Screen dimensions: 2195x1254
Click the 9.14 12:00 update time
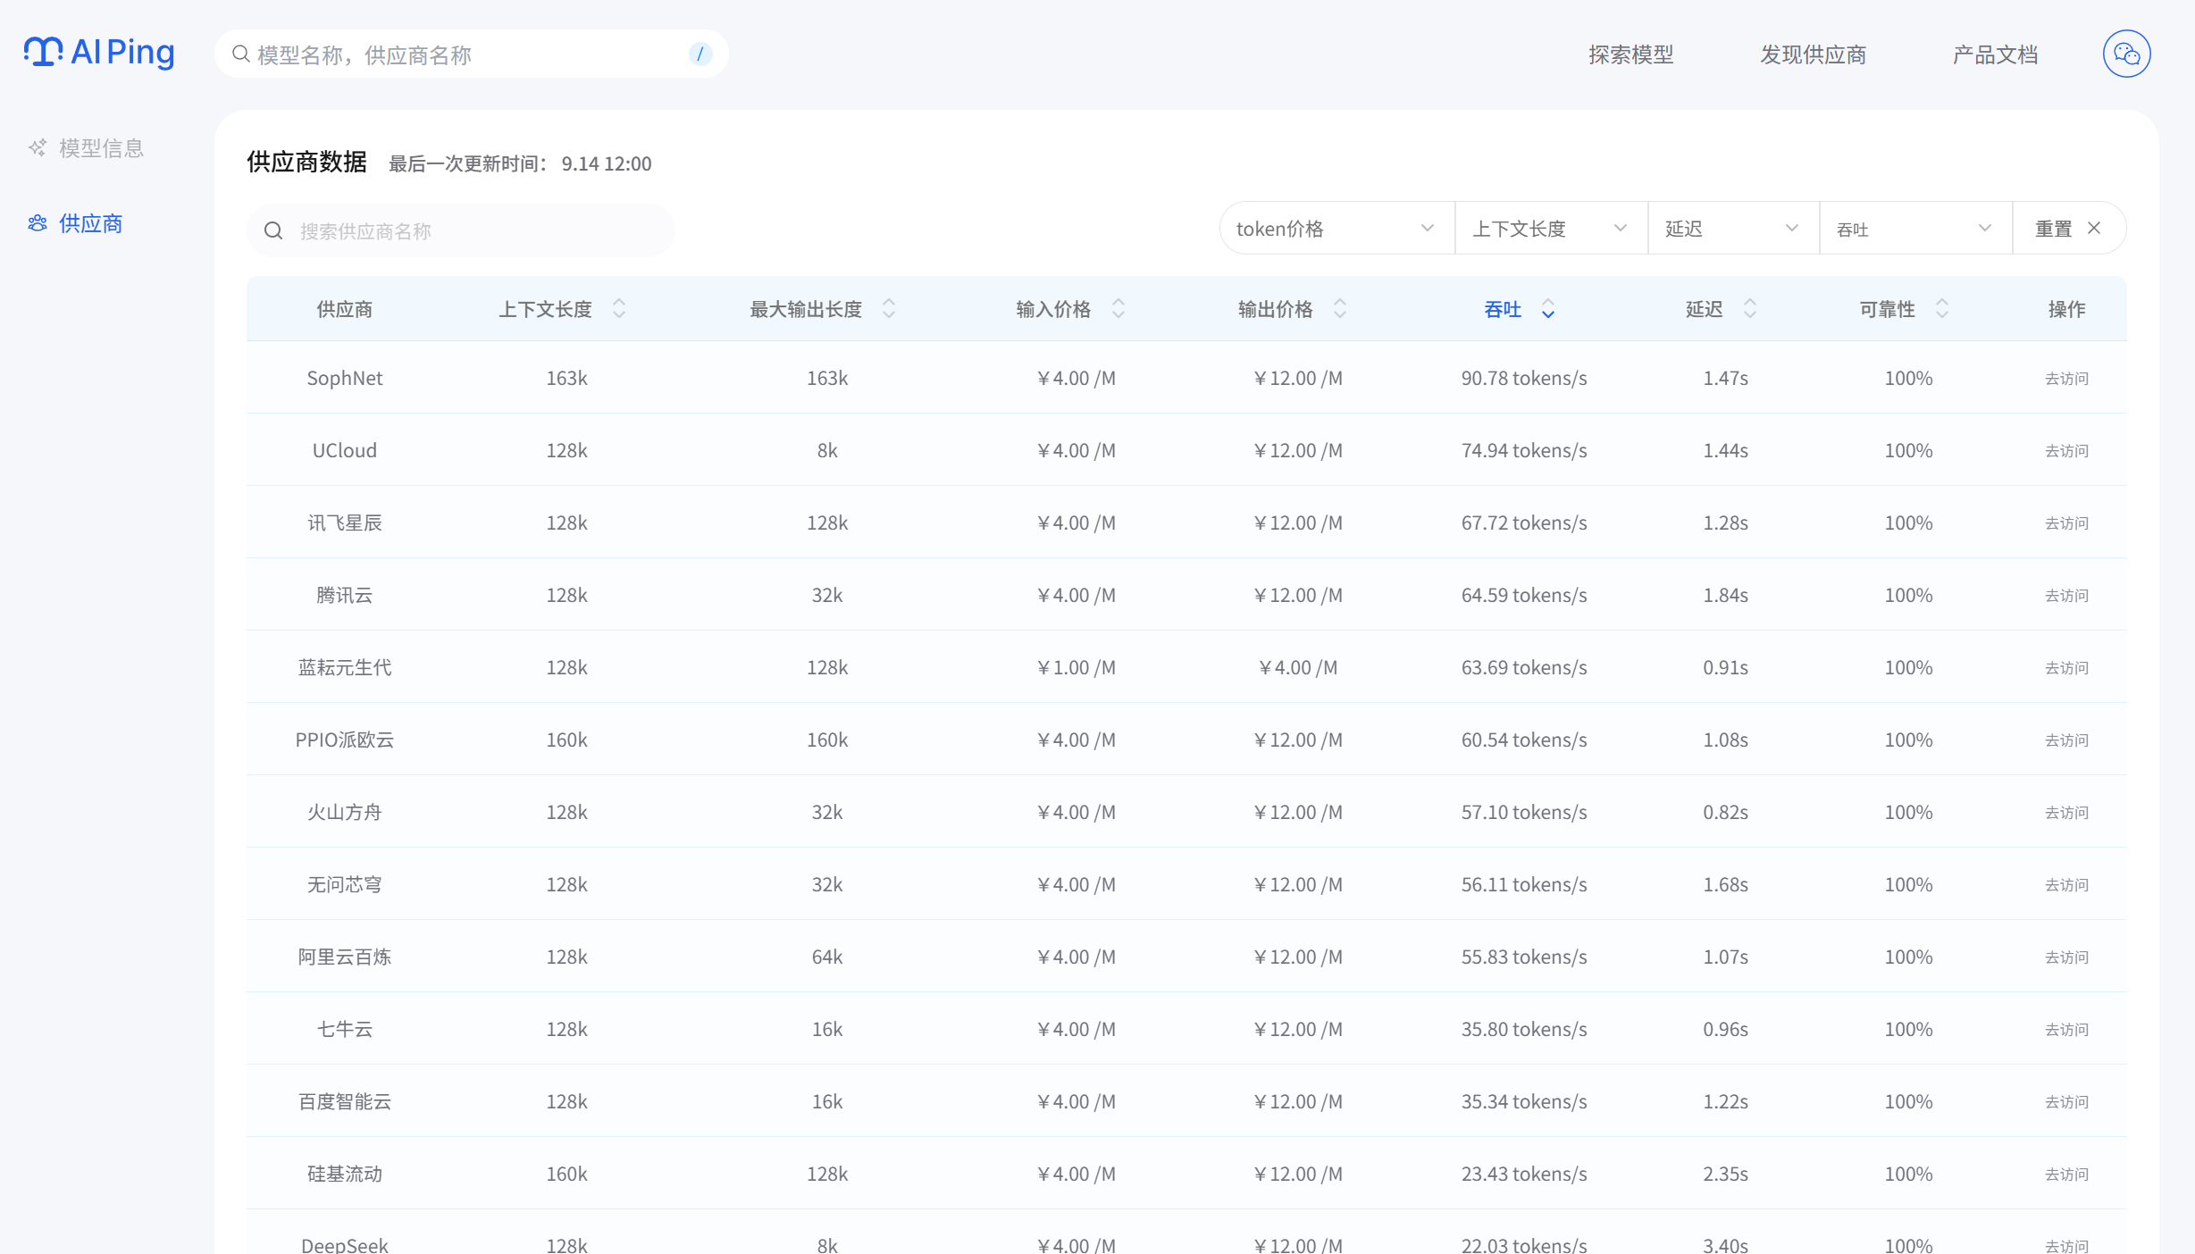click(x=607, y=164)
